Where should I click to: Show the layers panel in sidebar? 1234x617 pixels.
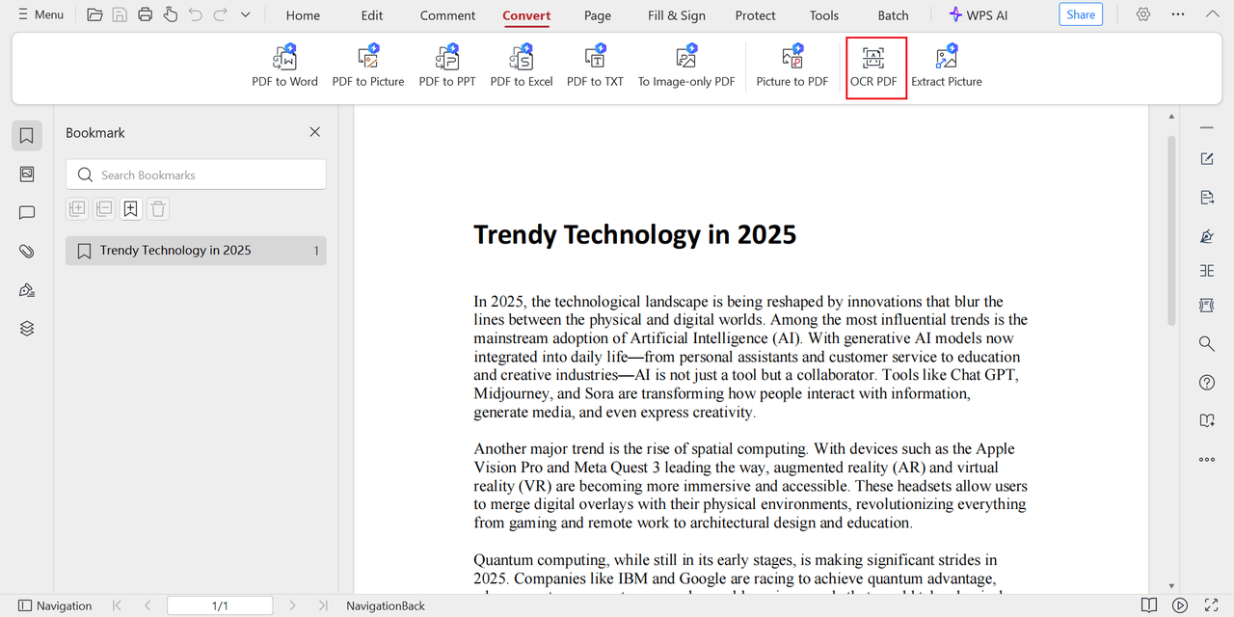[27, 329]
